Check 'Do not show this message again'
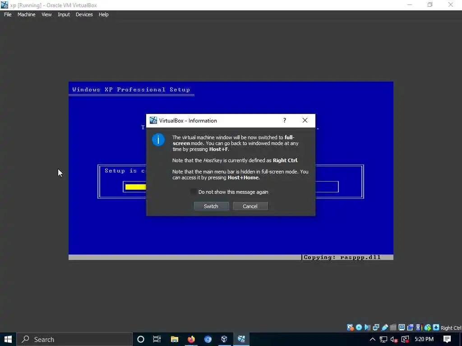Image resolution: width=462 pixels, height=346 pixels. coord(194,192)
